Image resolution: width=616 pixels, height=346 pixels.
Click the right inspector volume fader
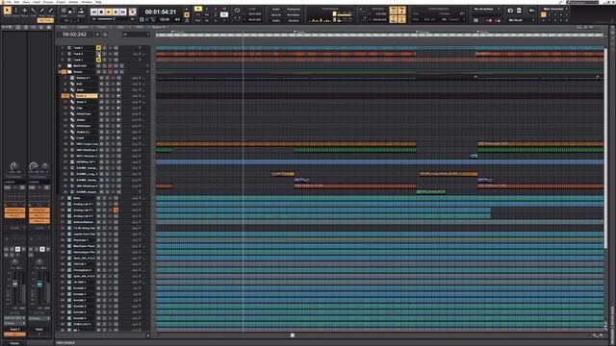[x=39, y=284]
